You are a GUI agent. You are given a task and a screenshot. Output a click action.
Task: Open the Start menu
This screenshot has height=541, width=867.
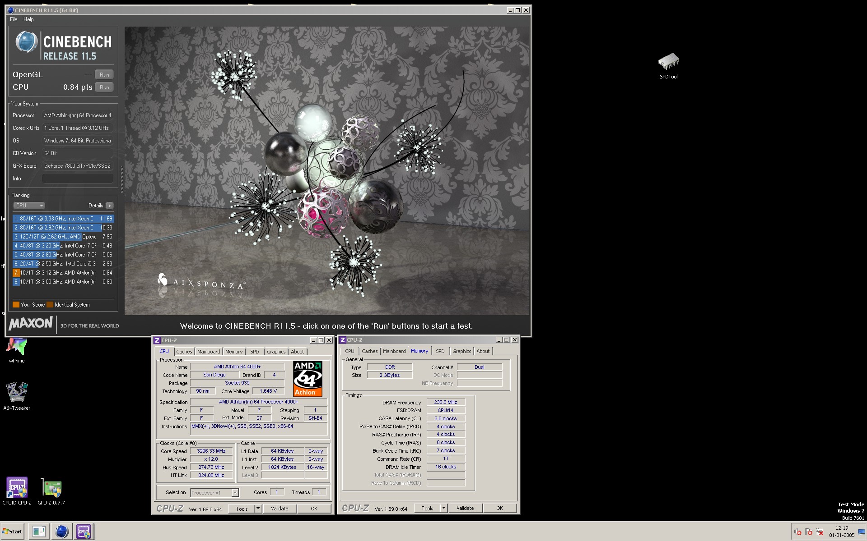point(12,531)
